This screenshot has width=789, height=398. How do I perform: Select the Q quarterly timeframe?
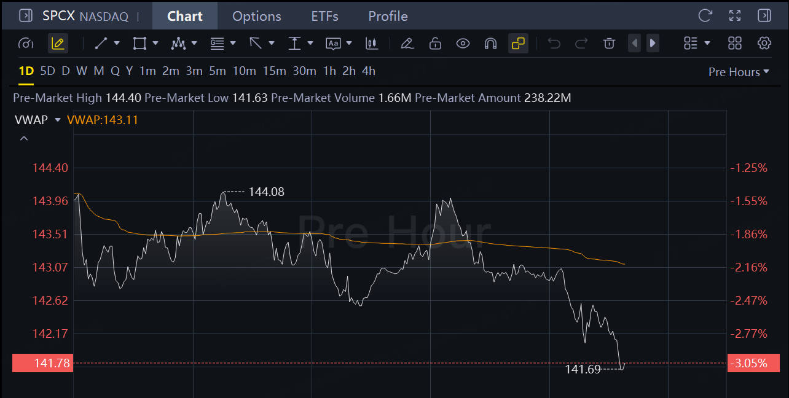tap(115, 71)
